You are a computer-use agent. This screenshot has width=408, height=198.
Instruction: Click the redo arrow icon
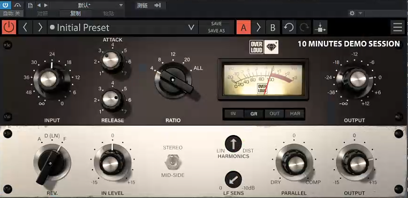304,27
